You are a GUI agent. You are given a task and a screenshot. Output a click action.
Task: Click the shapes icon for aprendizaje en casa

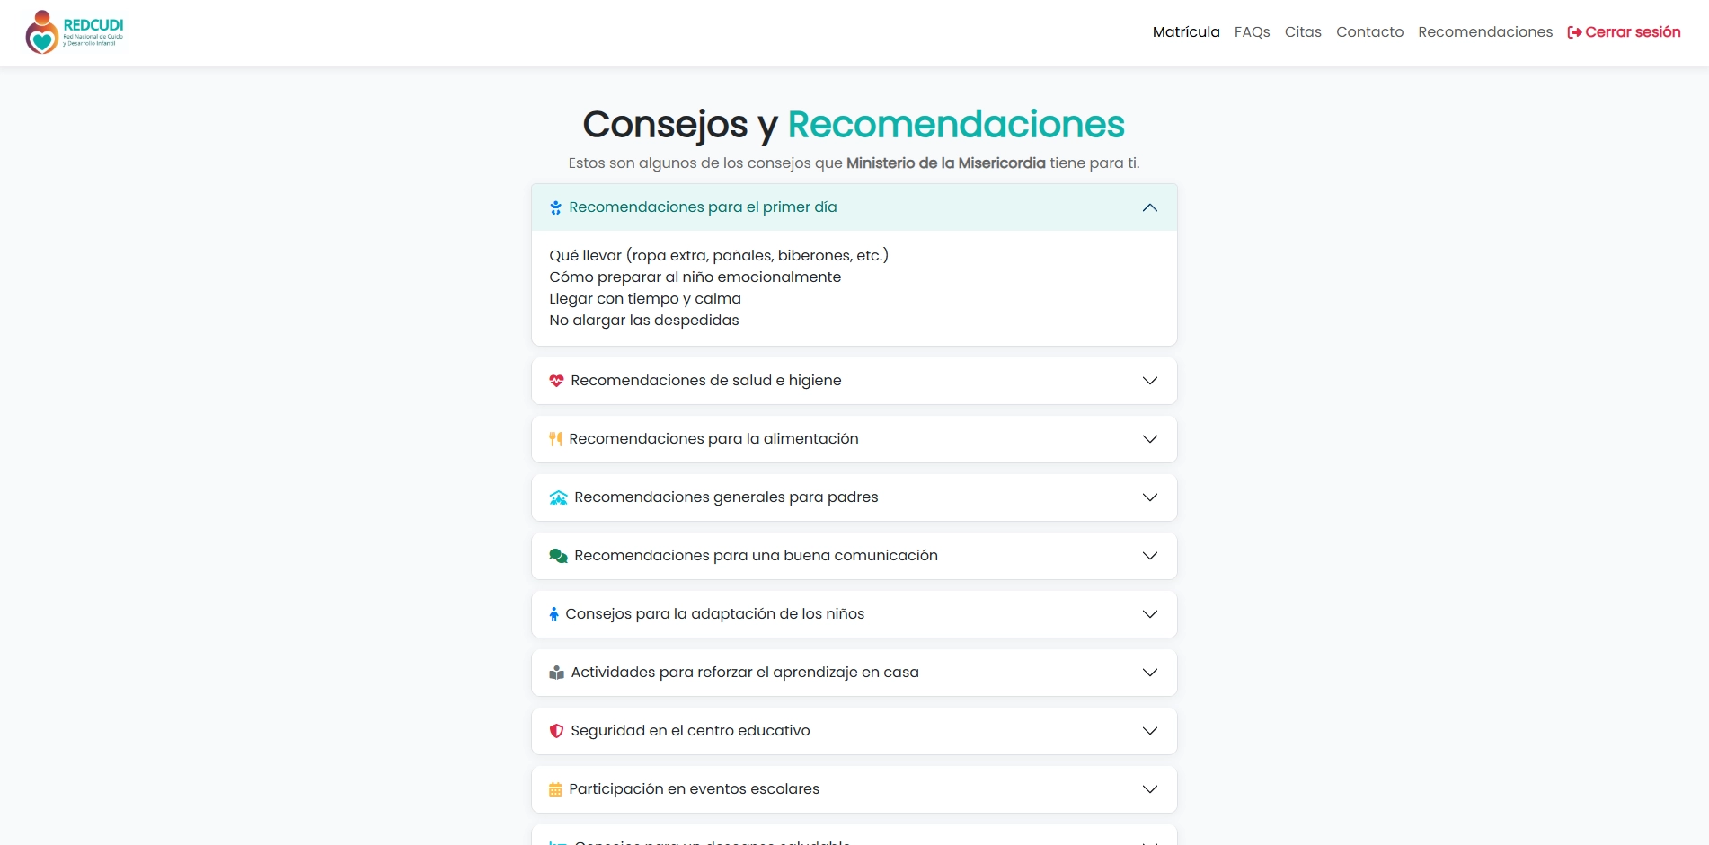(556, 673)
